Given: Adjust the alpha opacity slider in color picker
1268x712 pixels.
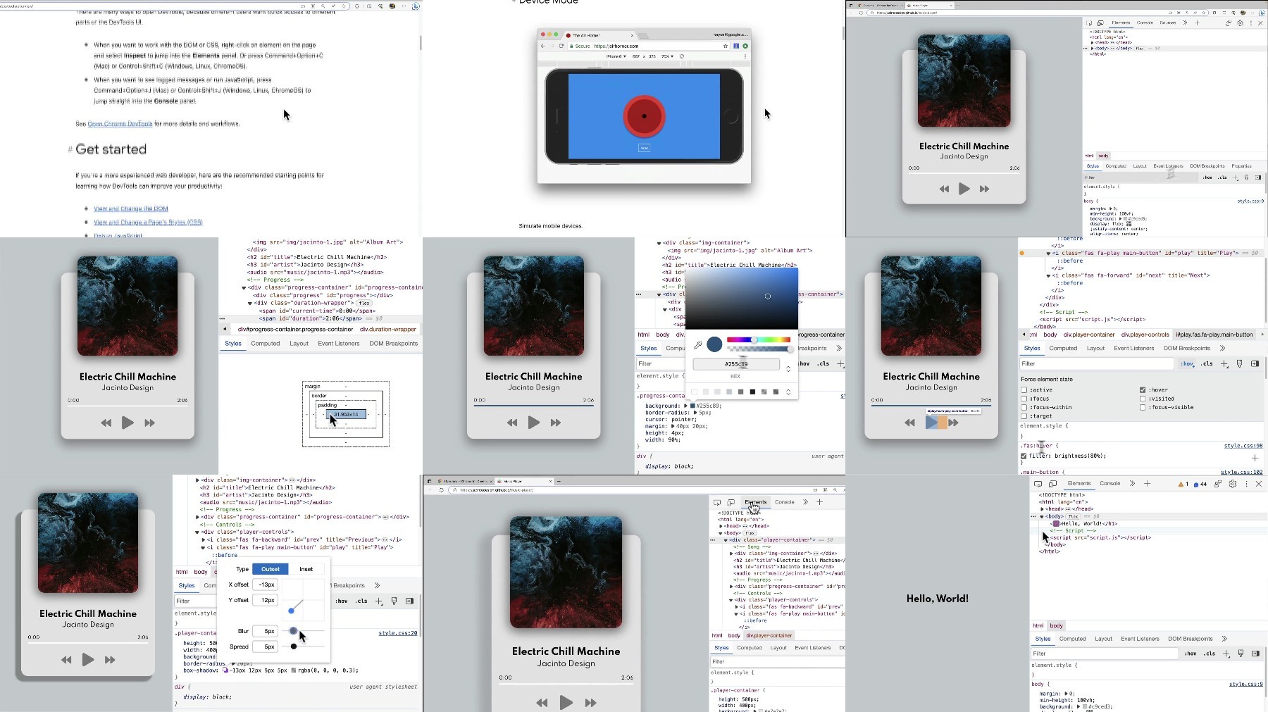Looking at the screenshot, I should (759, 349).
